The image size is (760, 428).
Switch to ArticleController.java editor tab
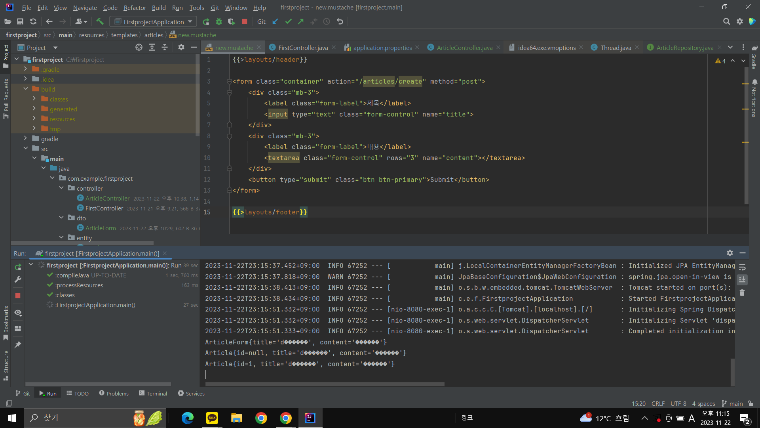coord(464,48)
